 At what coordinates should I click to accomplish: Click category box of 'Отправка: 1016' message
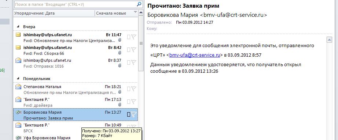(x=128, y=63)
